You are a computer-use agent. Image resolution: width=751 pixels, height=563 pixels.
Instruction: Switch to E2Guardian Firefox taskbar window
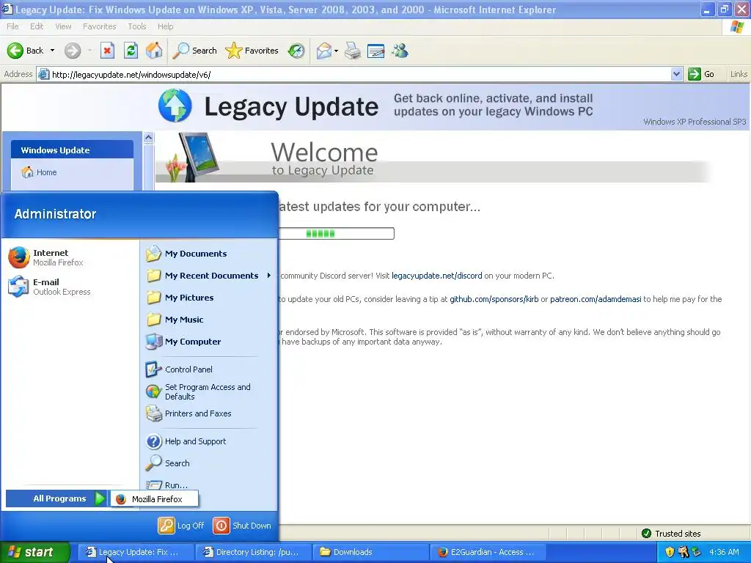[x=488, y=552]
